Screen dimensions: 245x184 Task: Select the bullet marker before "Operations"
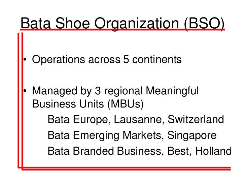point(25,61)
